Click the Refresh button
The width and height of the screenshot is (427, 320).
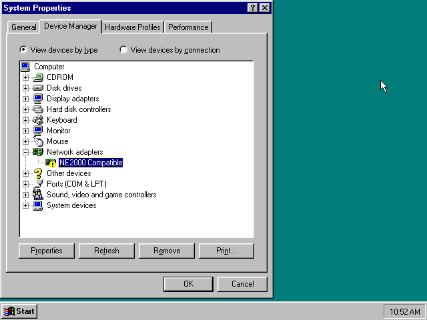[107, 251]
